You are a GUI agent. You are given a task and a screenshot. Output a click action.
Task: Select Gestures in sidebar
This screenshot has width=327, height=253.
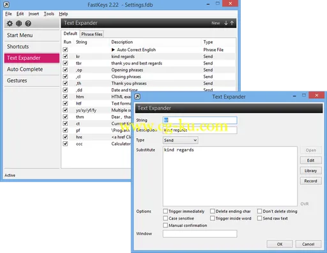pyautogui.click(x=32, y=80)
